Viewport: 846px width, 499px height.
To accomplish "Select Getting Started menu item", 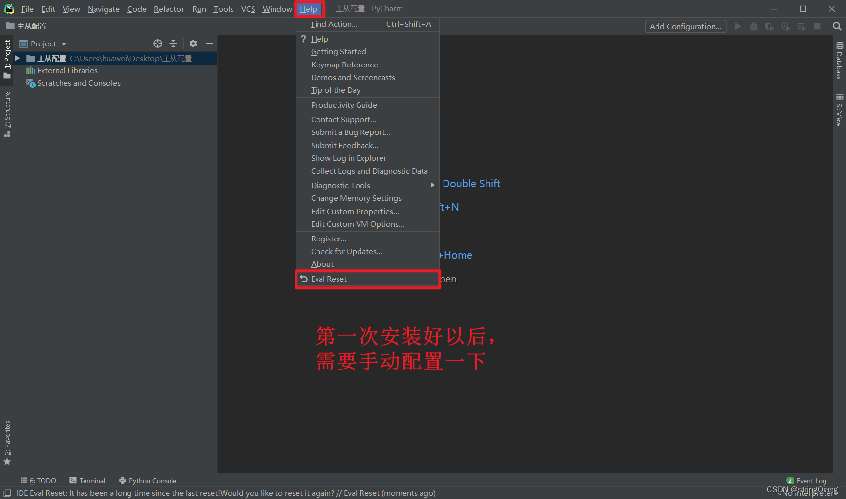I will (x=367, y=51).
